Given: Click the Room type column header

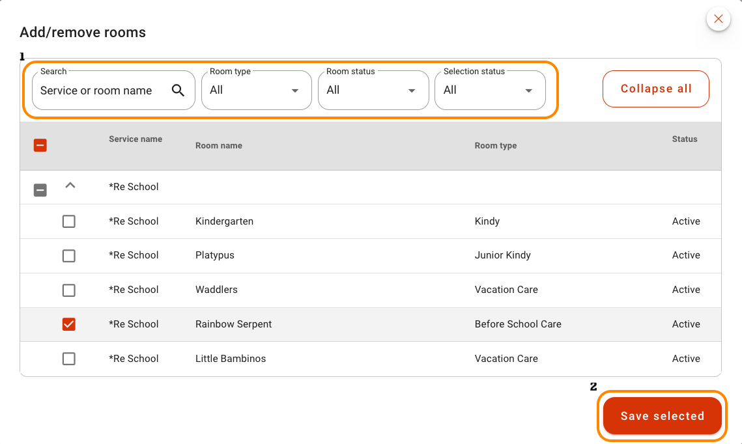Looking at the screenshot, I should click(x=495, y=146).
